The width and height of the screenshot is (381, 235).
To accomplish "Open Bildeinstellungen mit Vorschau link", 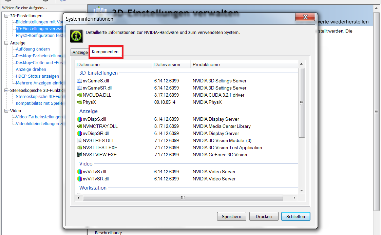I will click(x=39, y=22).
